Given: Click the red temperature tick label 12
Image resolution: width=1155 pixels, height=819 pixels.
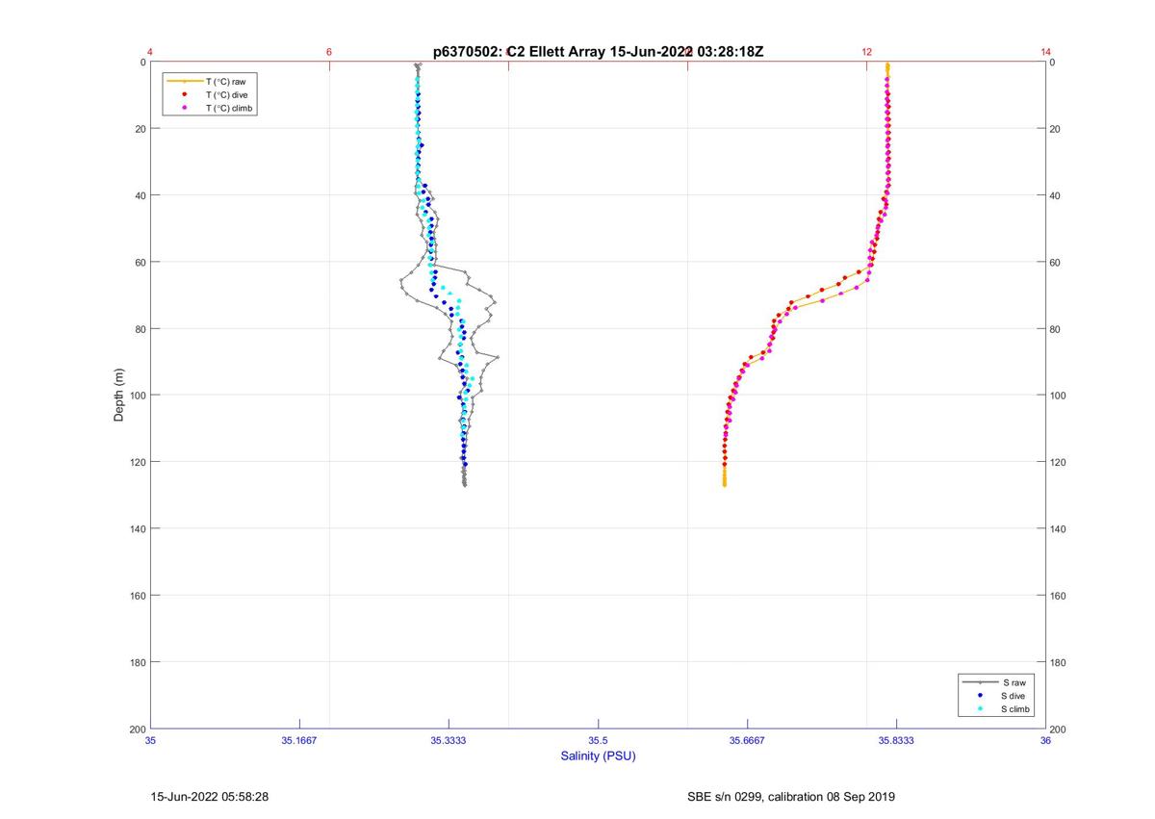Looking at the screenshot, I should tap(866, 52).
